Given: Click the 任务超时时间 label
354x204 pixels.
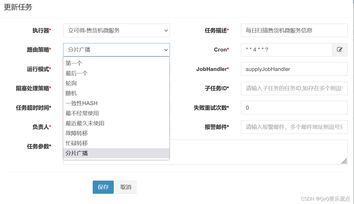Looking at the screenshot, I should (x=33, y=108).
